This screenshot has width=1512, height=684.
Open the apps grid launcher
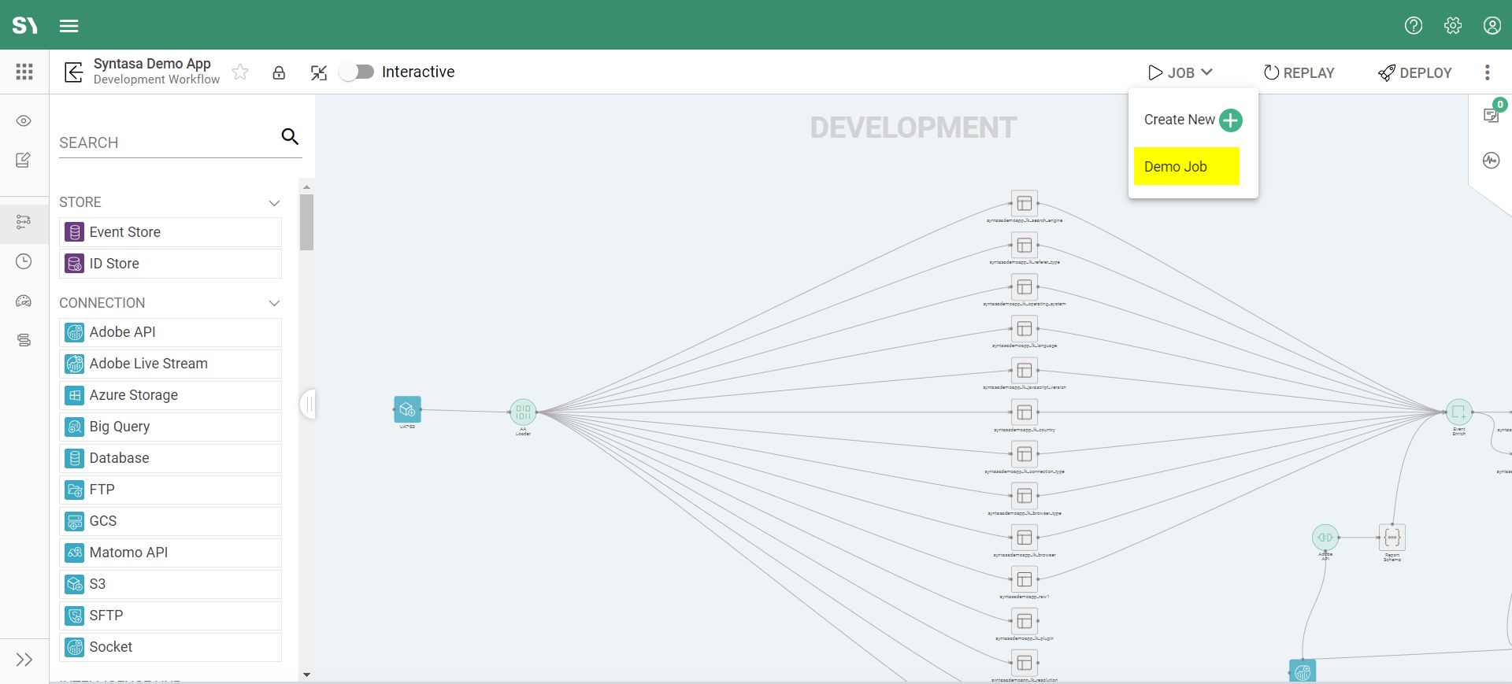[x=24, y=72]
